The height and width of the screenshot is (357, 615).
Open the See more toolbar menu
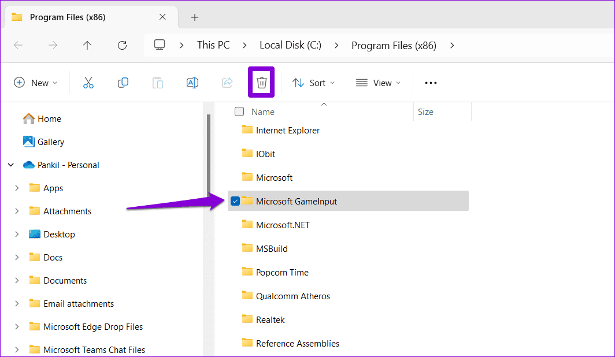pos(431,83)
